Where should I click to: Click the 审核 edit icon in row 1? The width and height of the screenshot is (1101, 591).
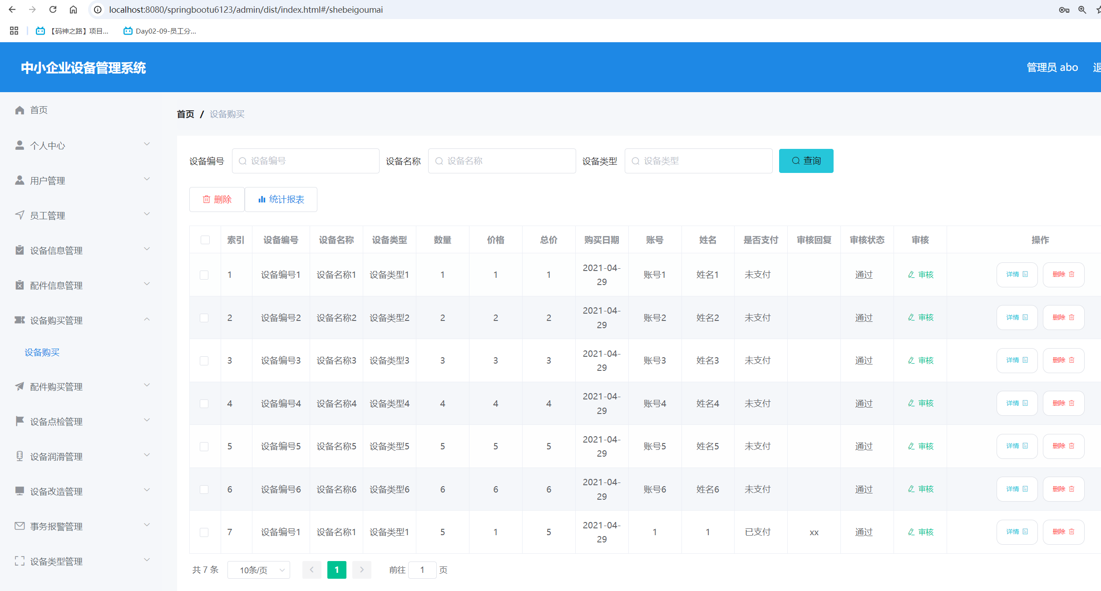pyautogui.click(x=911, y=275)
